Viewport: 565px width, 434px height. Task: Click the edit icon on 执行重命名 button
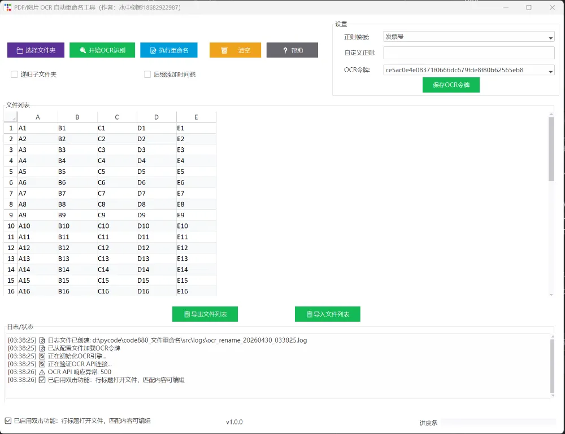pyautogui.click(x=153, y=50)
